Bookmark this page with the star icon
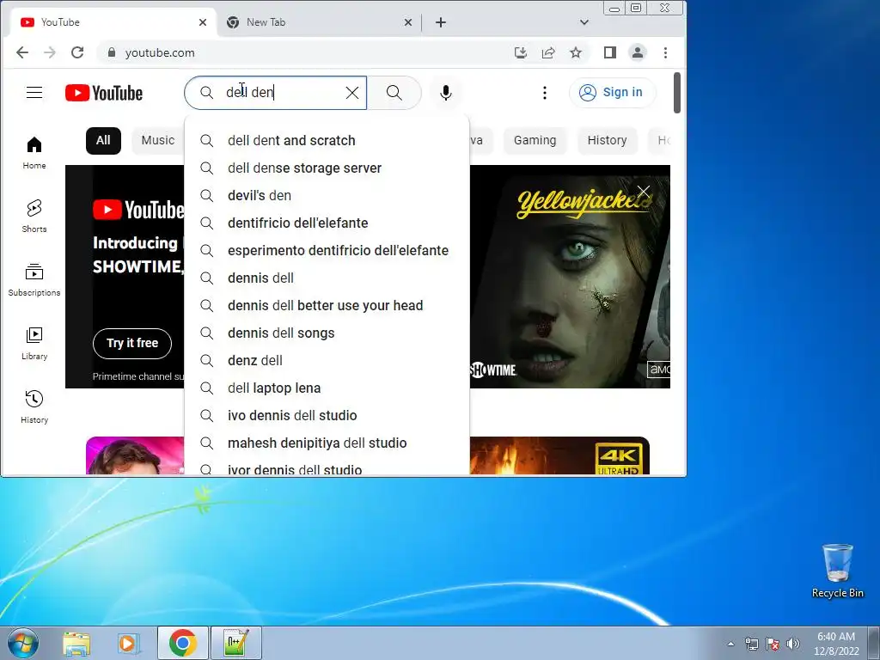Viewport: 880px width, 660px height. 576,52
